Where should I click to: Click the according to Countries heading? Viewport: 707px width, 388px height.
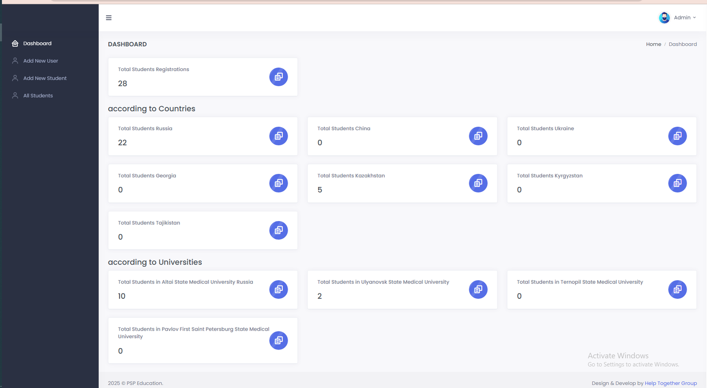coord(152,109)
